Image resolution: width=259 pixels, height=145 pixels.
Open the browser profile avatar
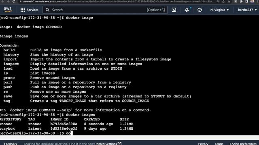(252, 2)
